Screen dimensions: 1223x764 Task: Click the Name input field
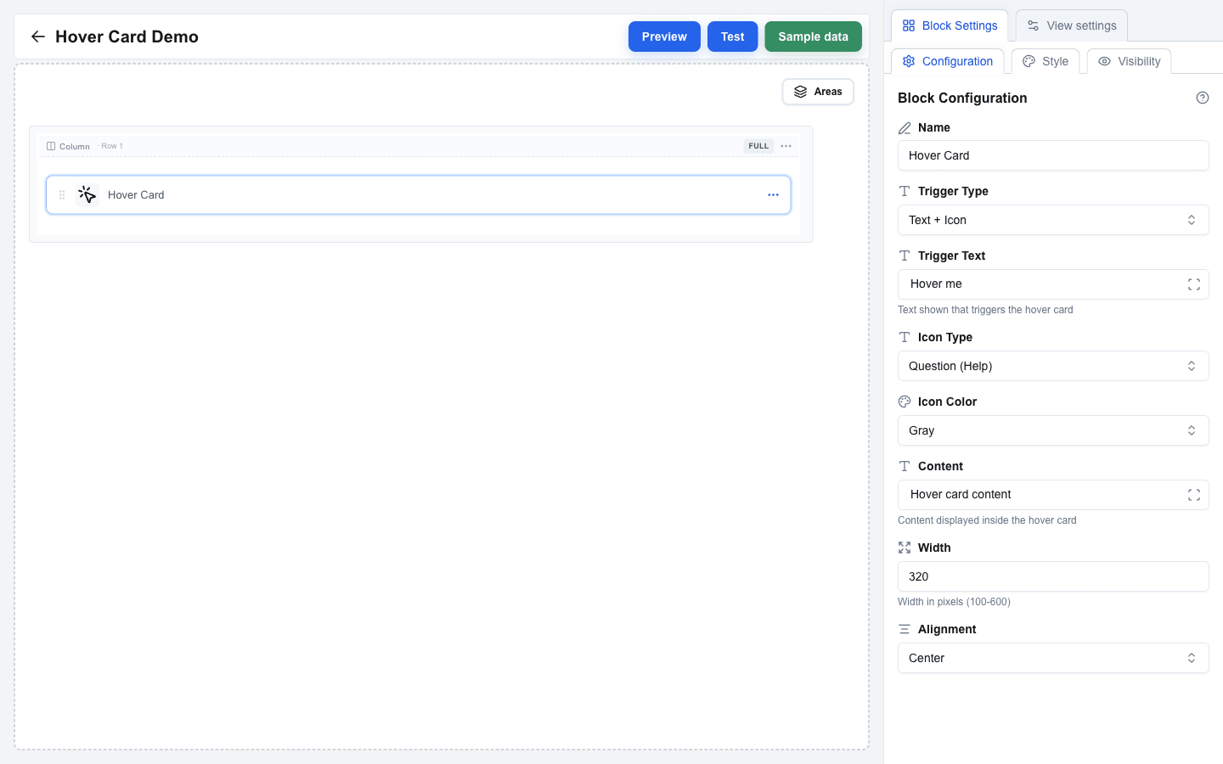1053,155
